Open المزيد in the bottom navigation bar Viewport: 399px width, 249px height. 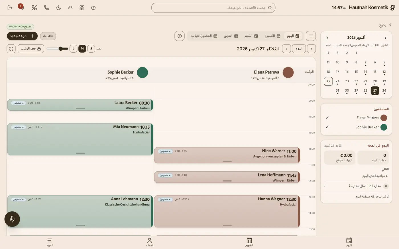click(x=50, y=242)
